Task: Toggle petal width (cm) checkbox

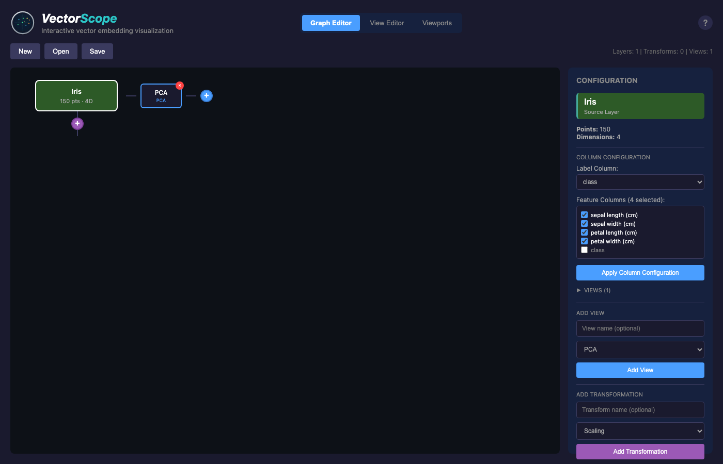Action: coord(585,241)
